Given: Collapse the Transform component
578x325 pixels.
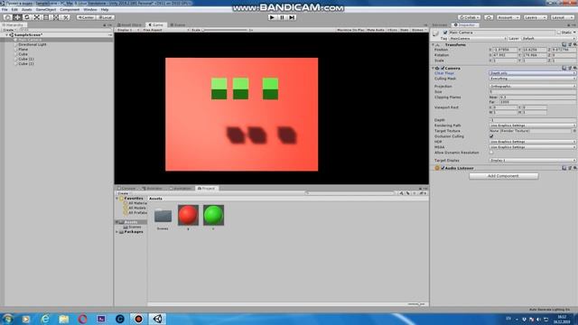Looking at the screenshot, I should 433,44.
